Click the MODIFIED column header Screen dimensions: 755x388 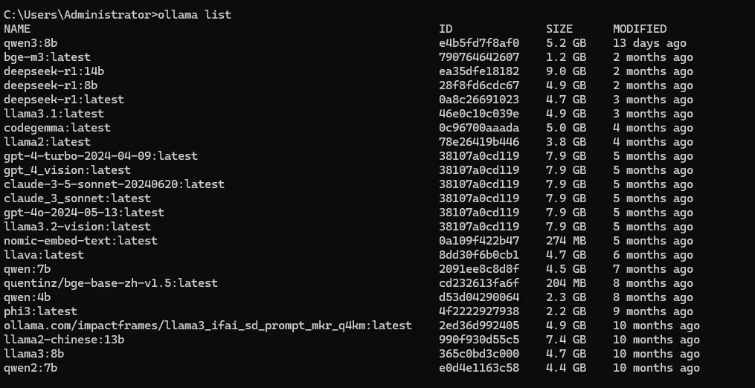[x=640, y=29]
